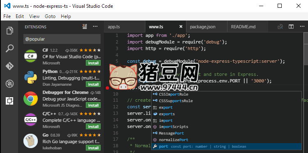Select the Extensions view icon
Viewport: 308px width, 153px height.
pos(9,101)
